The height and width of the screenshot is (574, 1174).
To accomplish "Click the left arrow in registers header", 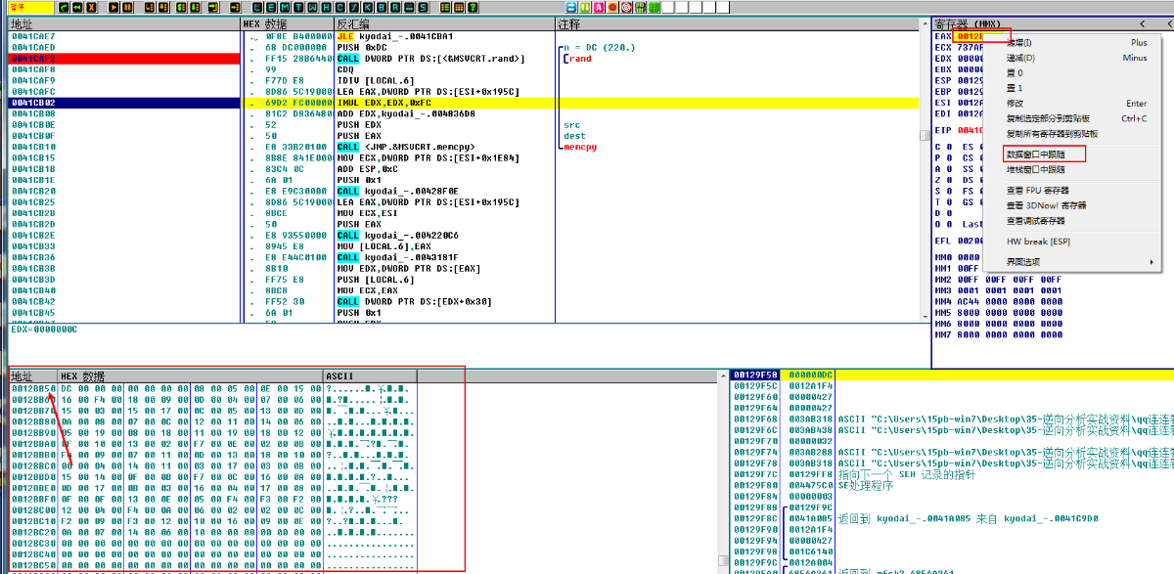I will (x=1143, y=23).
